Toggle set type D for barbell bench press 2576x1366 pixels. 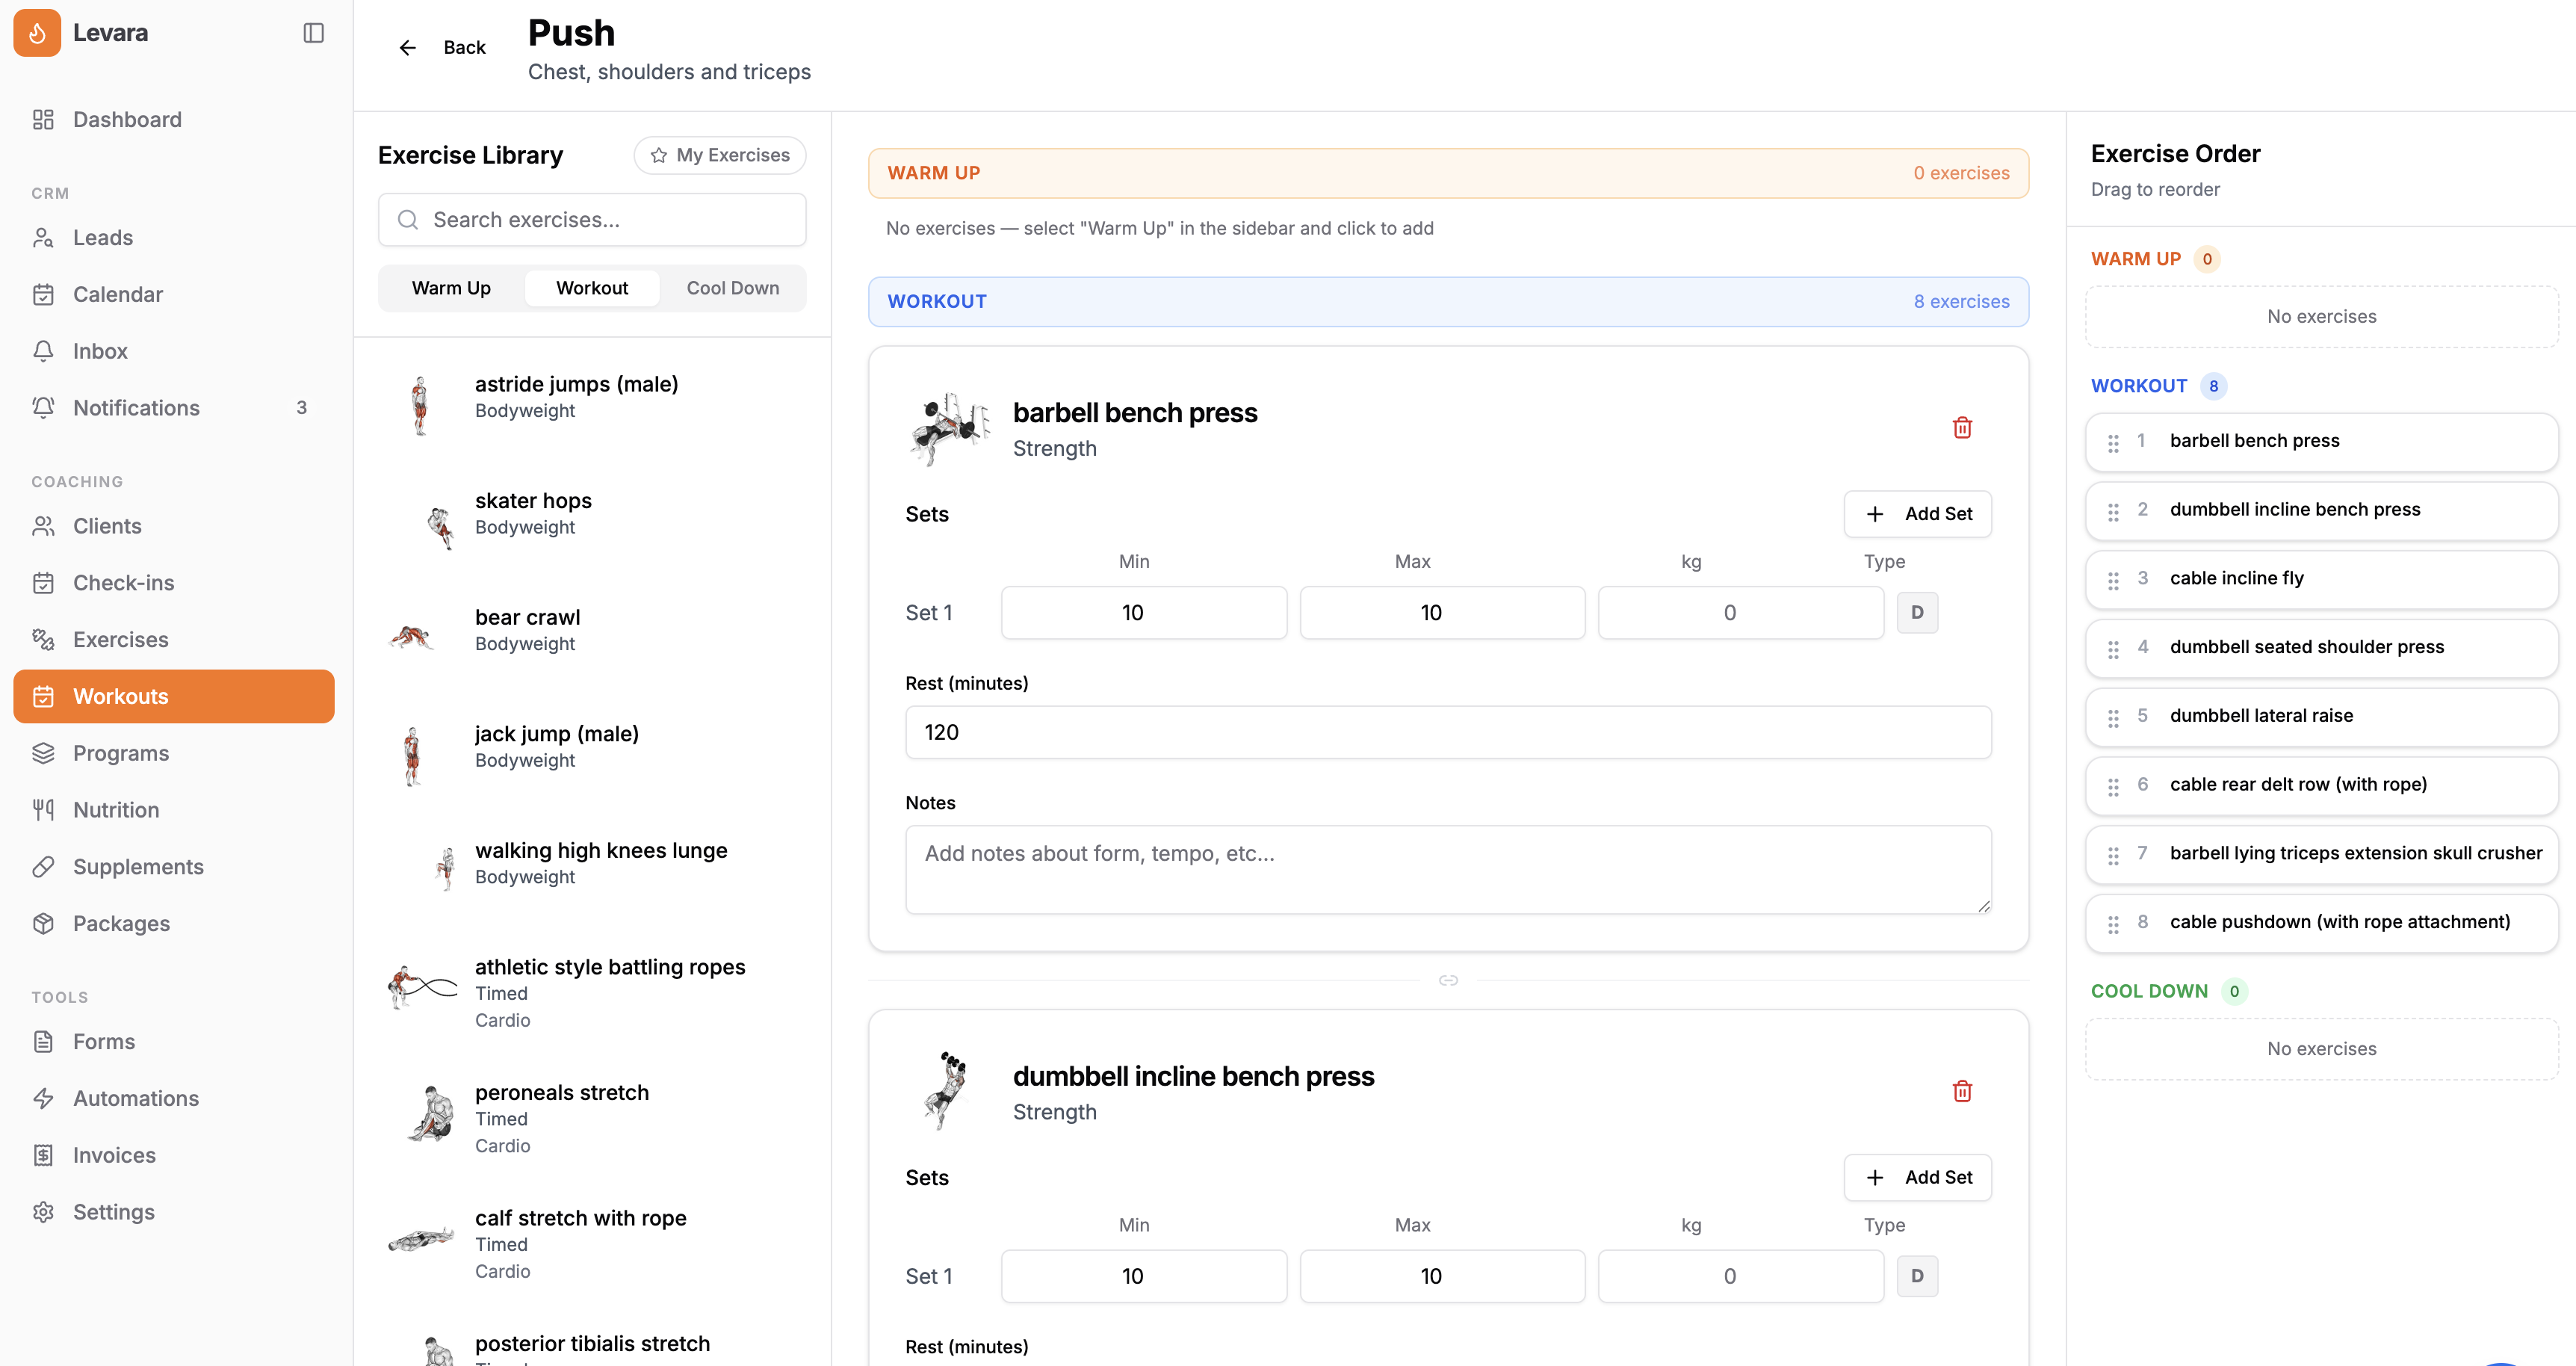point(1917,612)
